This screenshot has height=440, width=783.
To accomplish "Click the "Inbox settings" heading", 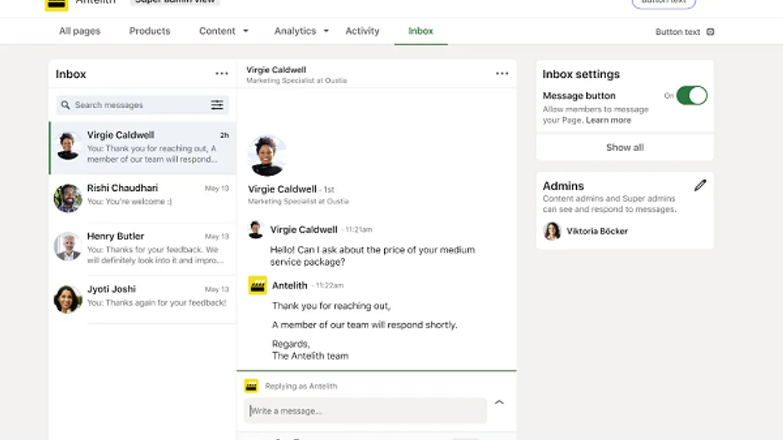I will pyautogui.click(x=581, y=74).
